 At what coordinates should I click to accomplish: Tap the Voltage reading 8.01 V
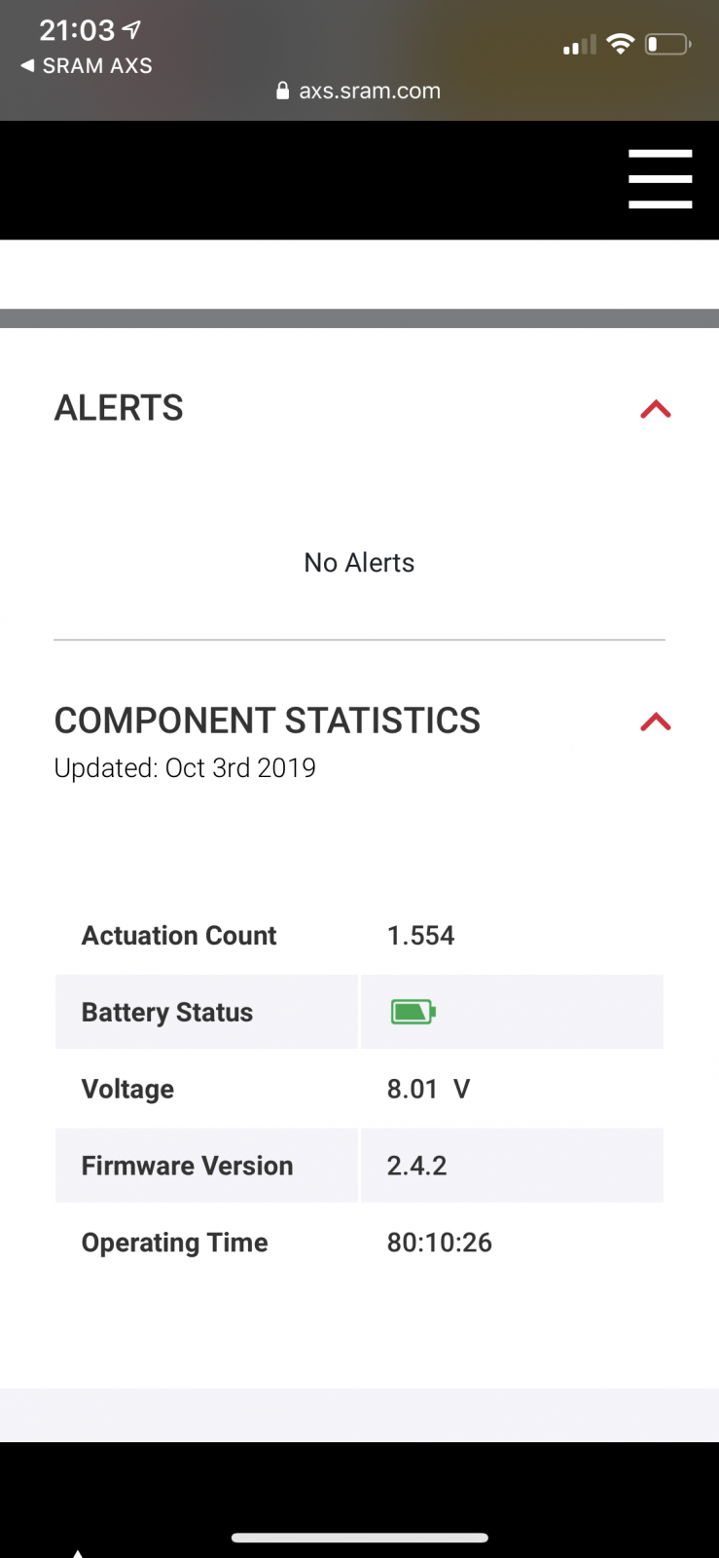click(x=428, y=1089)
